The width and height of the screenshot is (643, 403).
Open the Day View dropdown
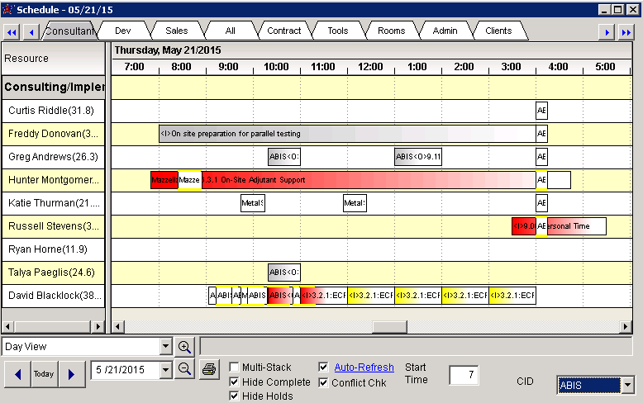click(x=165, y=347)
